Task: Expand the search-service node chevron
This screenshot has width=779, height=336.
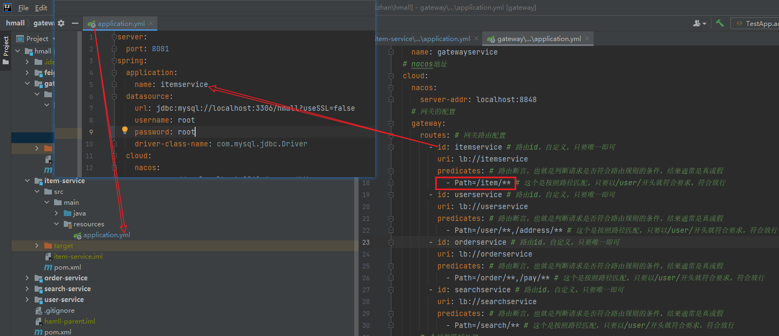Action: [28, 289]
